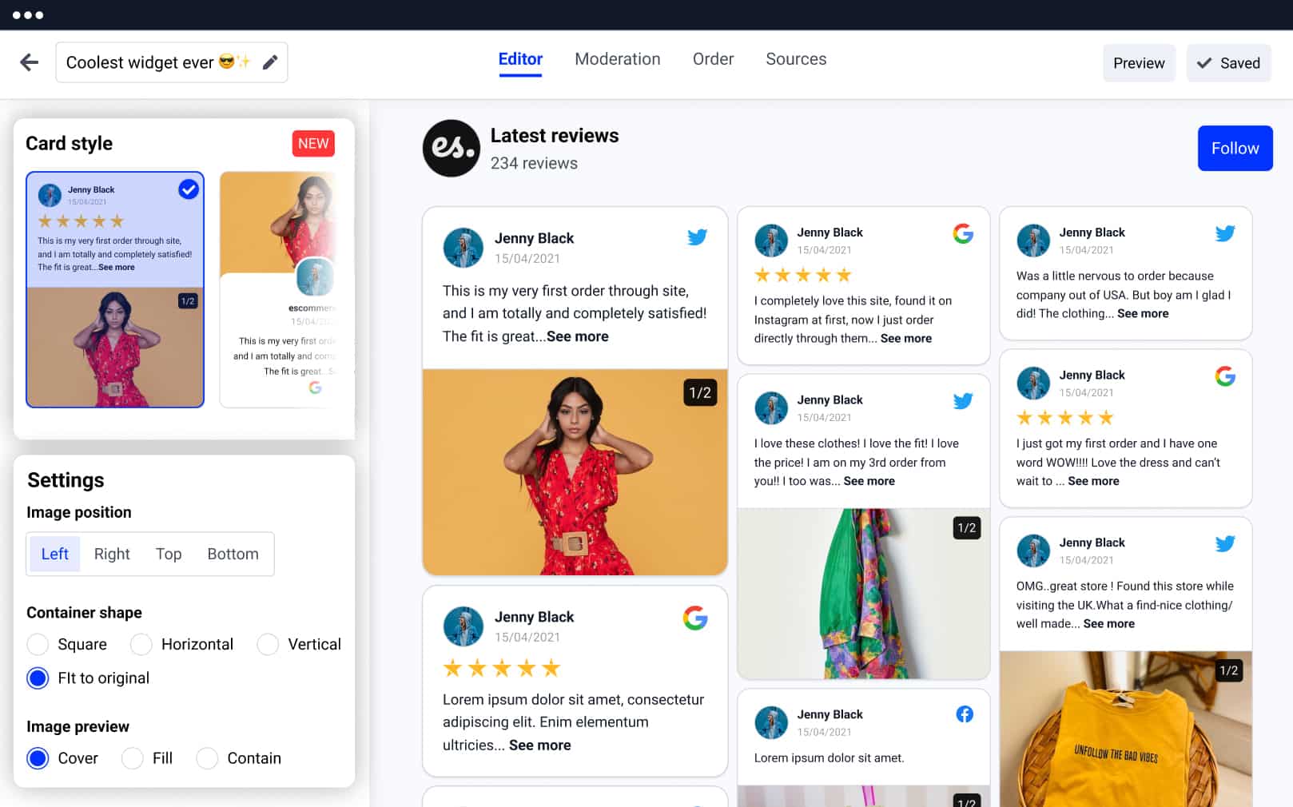Image resolution: width=1293 pixels, height=807 pixels.
Task: Click avatar on 'love these clothes' review
Action: click(771, 407)
